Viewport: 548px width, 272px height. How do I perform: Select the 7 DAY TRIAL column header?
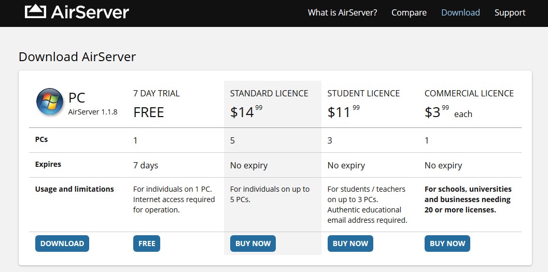click(x=157, y=93)
